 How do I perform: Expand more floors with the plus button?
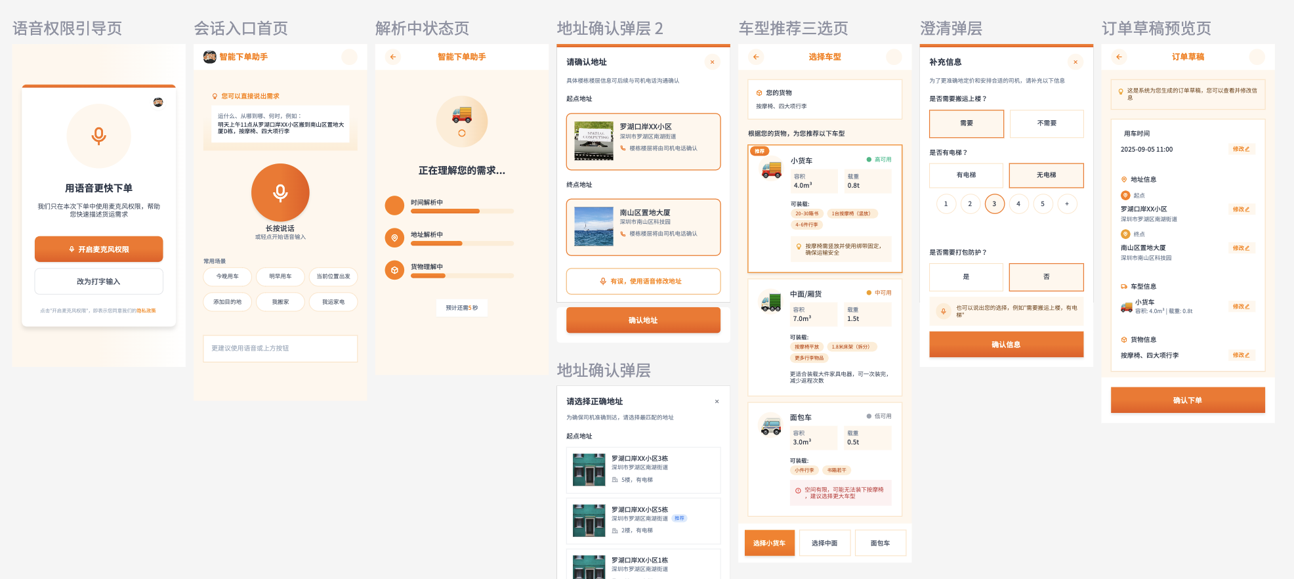[x=1067, y=204]
